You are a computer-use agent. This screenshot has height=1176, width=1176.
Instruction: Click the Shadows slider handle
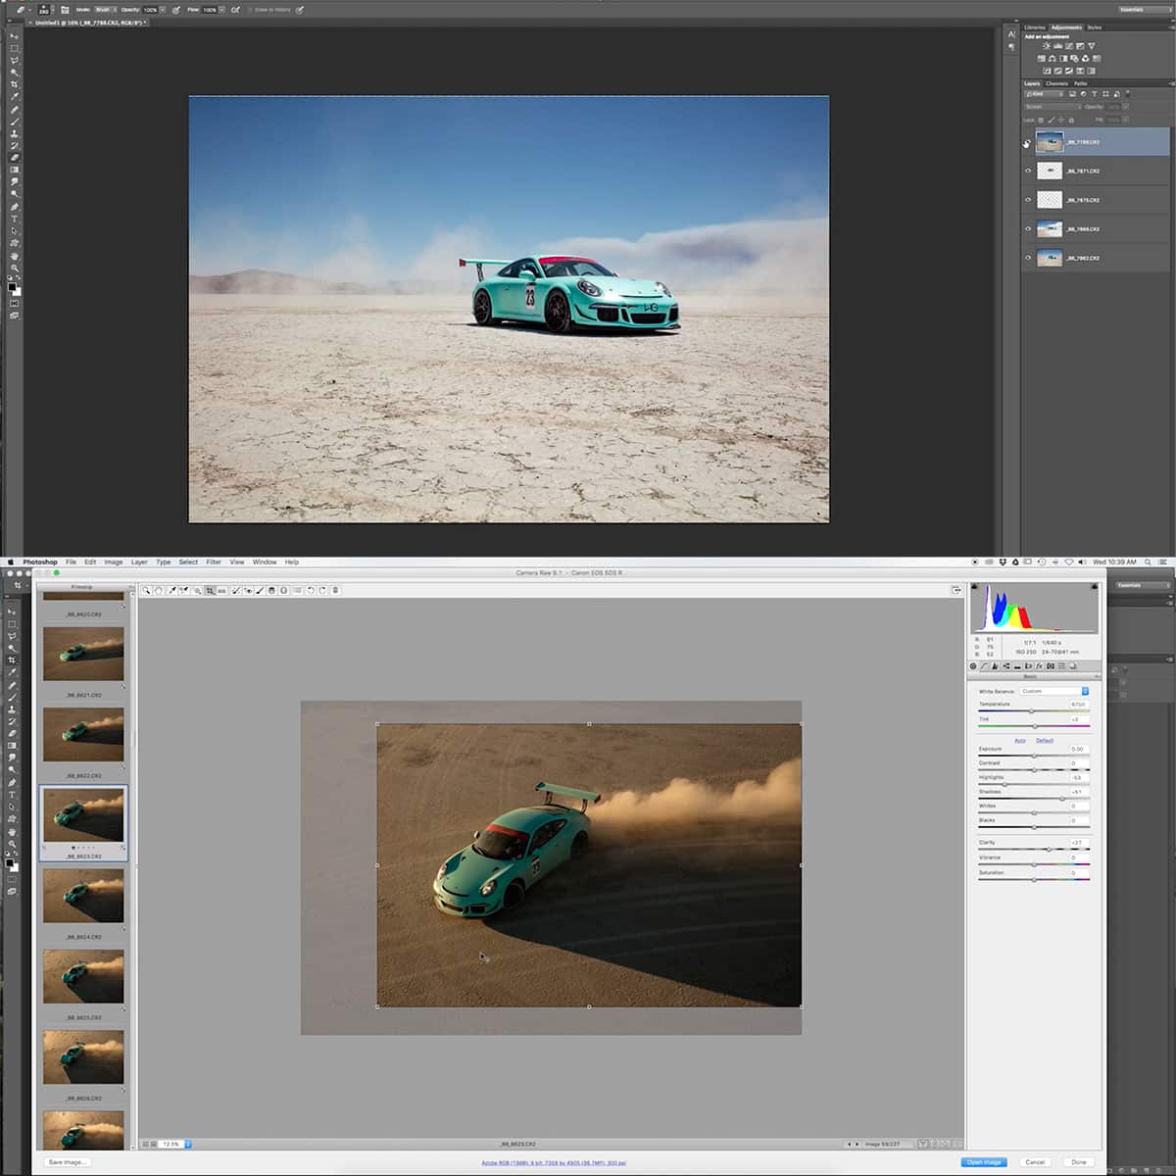click(x=1062, y=799)
